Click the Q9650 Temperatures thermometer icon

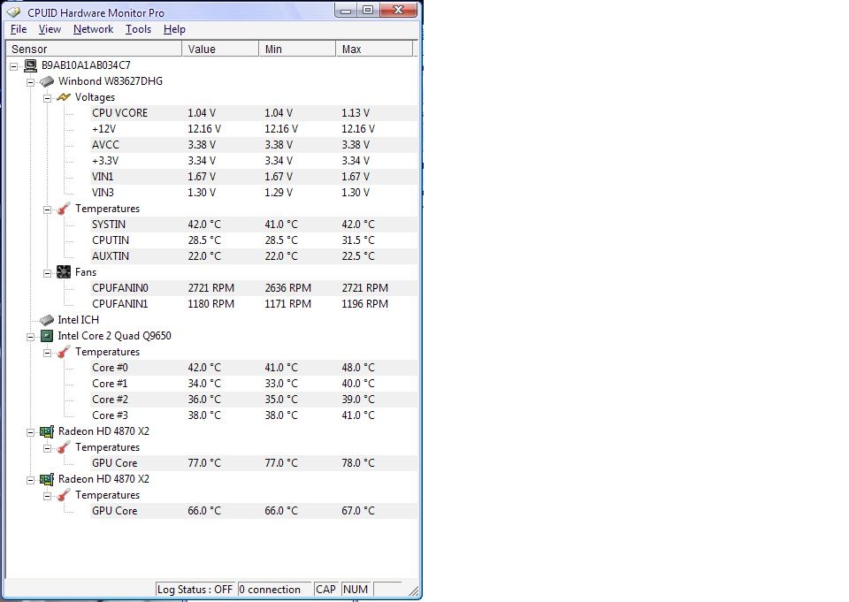tap(64, 352)
